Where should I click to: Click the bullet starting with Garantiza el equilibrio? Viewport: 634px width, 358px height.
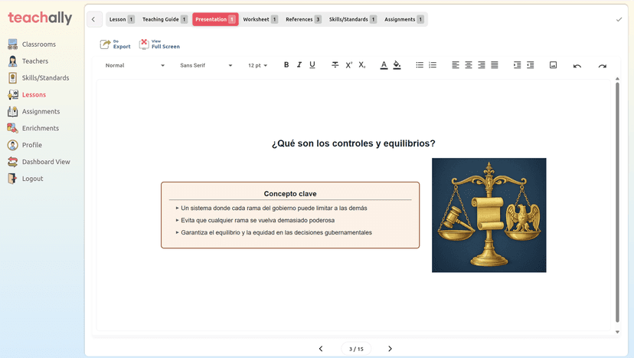tap(276, 232)
